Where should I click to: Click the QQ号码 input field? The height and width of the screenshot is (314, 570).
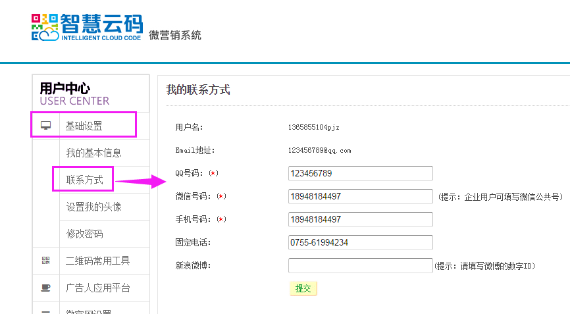[360, 173]
